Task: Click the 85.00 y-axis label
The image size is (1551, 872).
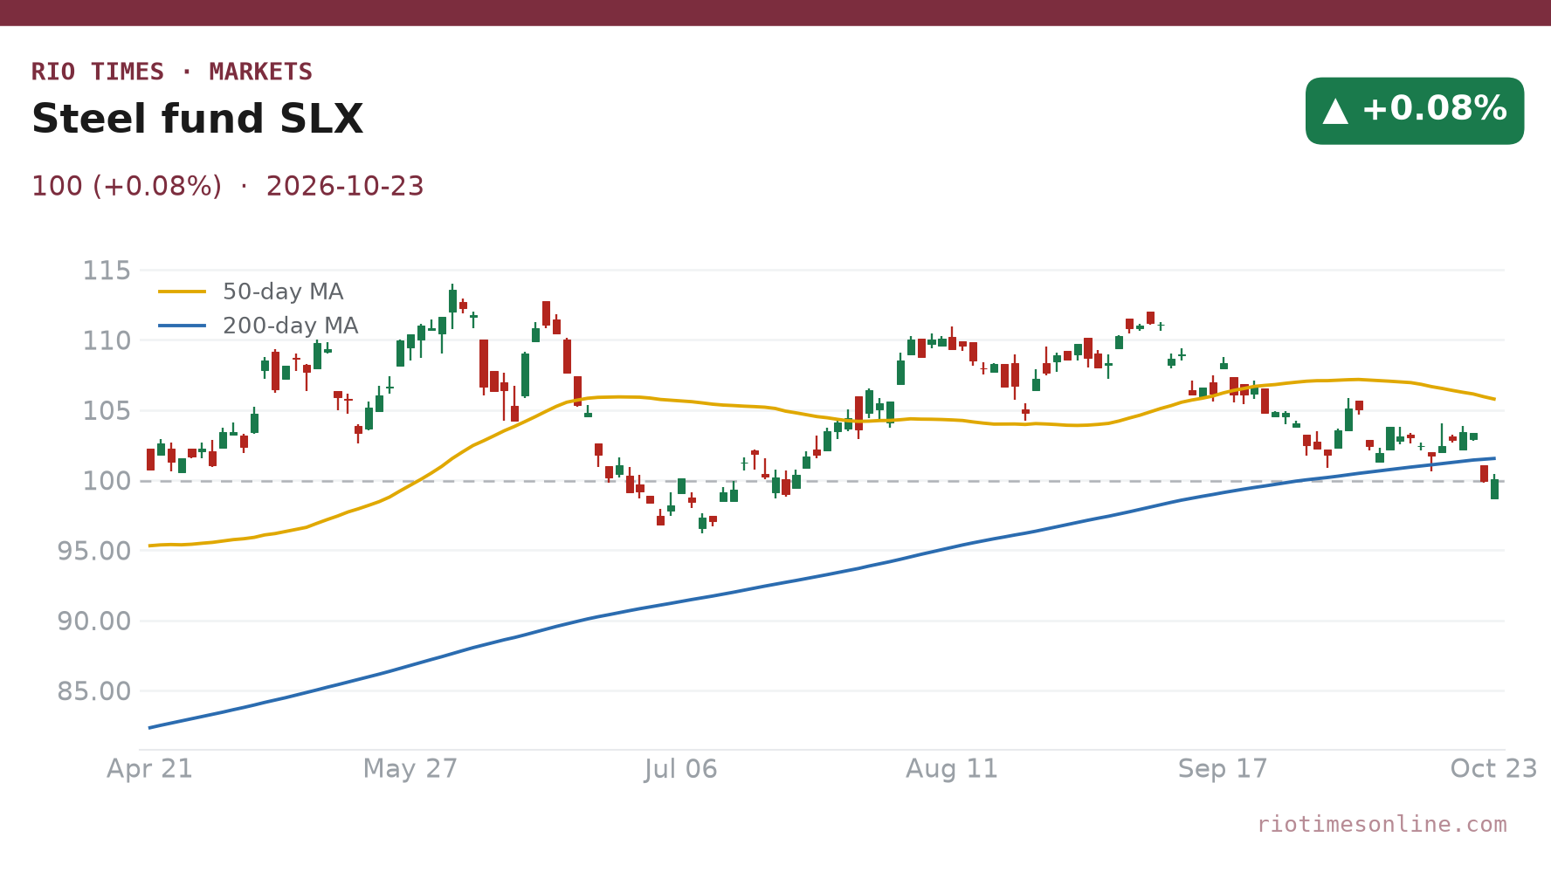Action: pyautogui.click(x=94, y=691)
